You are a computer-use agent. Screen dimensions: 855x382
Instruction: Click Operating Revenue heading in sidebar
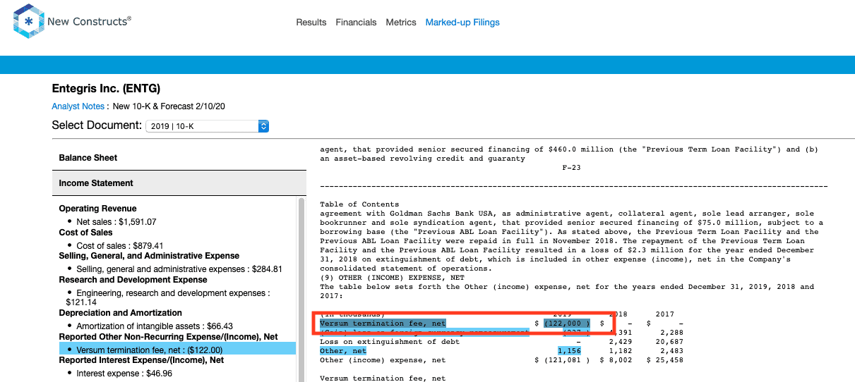pyautogui.click(x=97, y=209)
